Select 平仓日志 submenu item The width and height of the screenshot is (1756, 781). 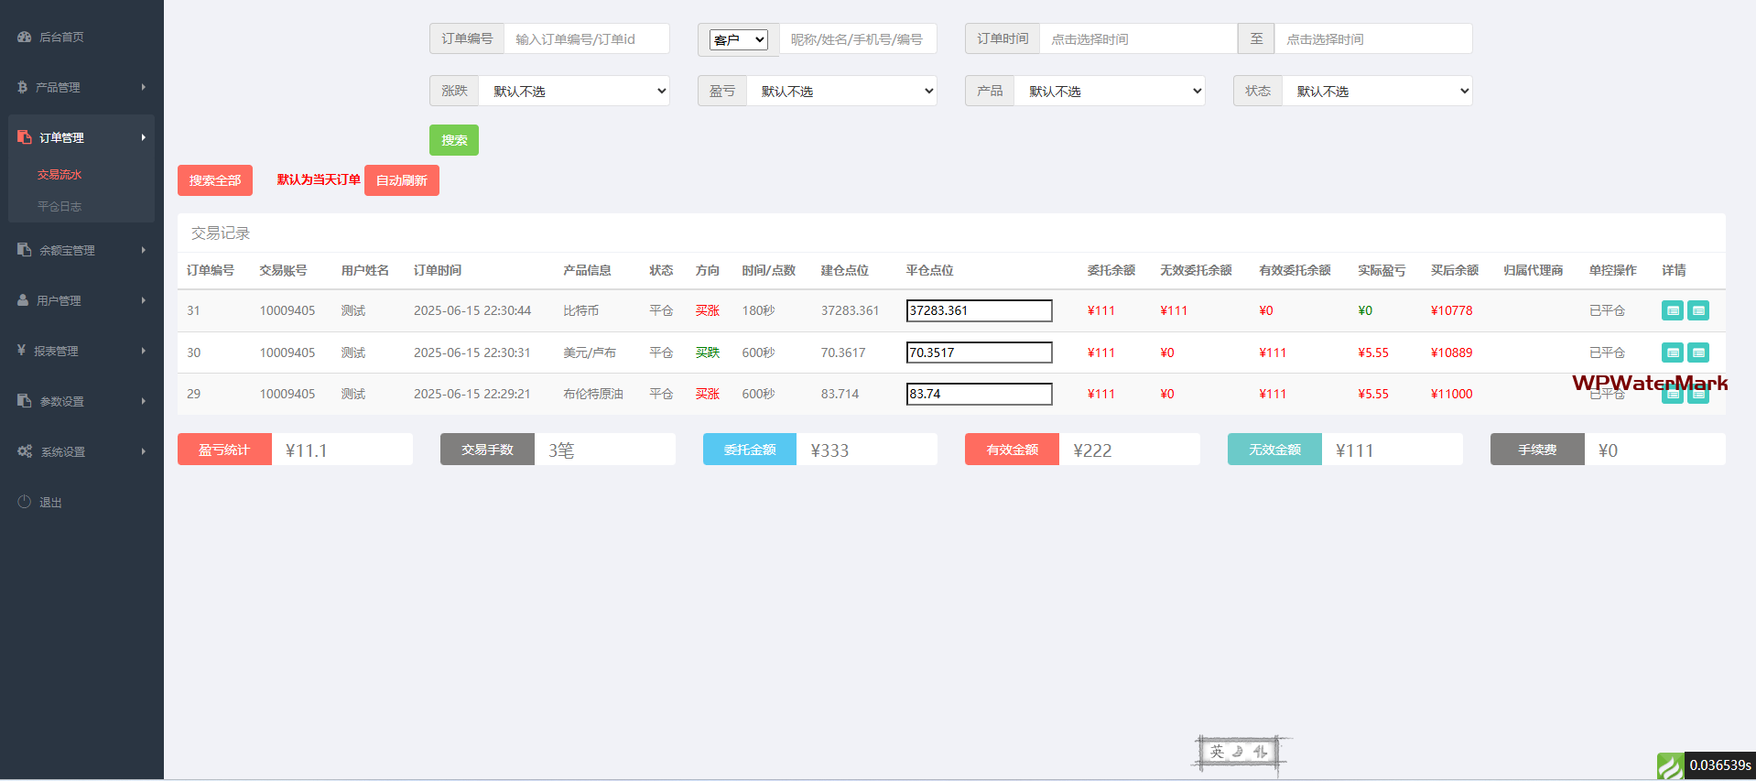pyautogui.click(x=60, y=207)
